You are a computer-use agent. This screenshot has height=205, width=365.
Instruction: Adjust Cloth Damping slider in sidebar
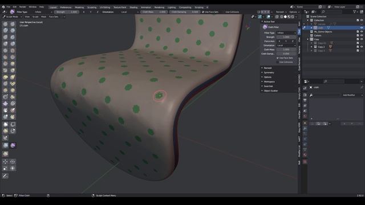coord(286,54)
